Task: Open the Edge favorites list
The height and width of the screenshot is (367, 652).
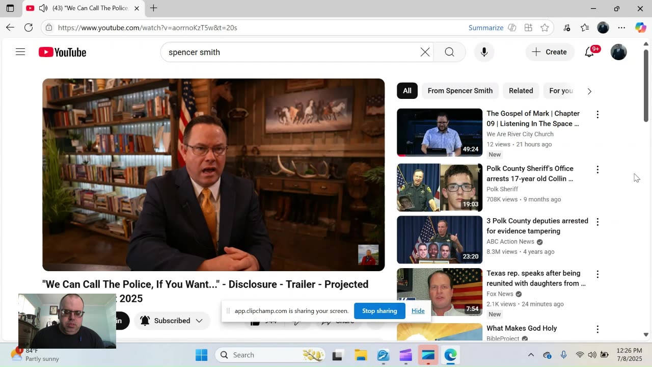Action: (x=585, y=28)
